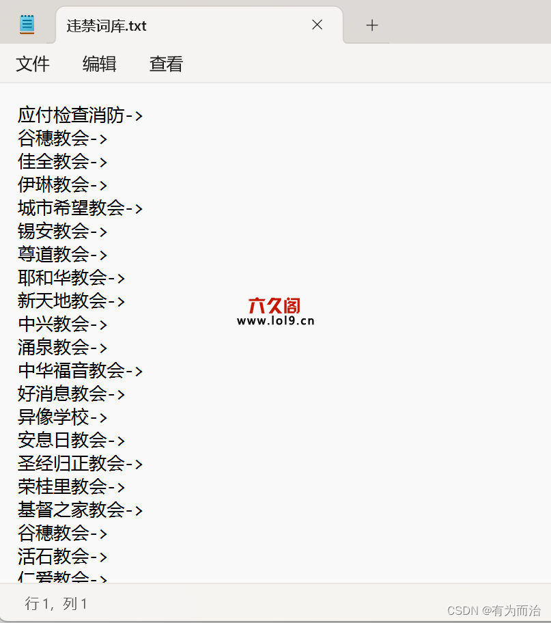Viewport: 551px width, 623px height.
Task: Place cursor on line 新天地教会
Action: click(x=71, y=301)
